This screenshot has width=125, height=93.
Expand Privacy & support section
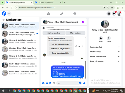[x=105, y=61]
